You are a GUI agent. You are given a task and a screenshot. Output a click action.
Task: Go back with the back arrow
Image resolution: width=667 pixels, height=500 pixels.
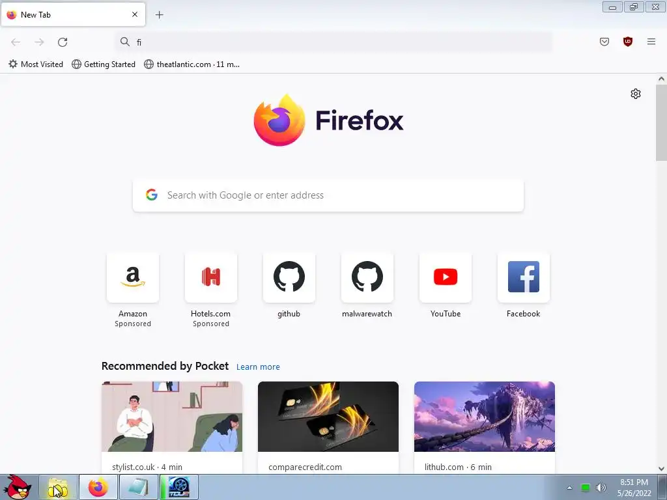[16, 42]
